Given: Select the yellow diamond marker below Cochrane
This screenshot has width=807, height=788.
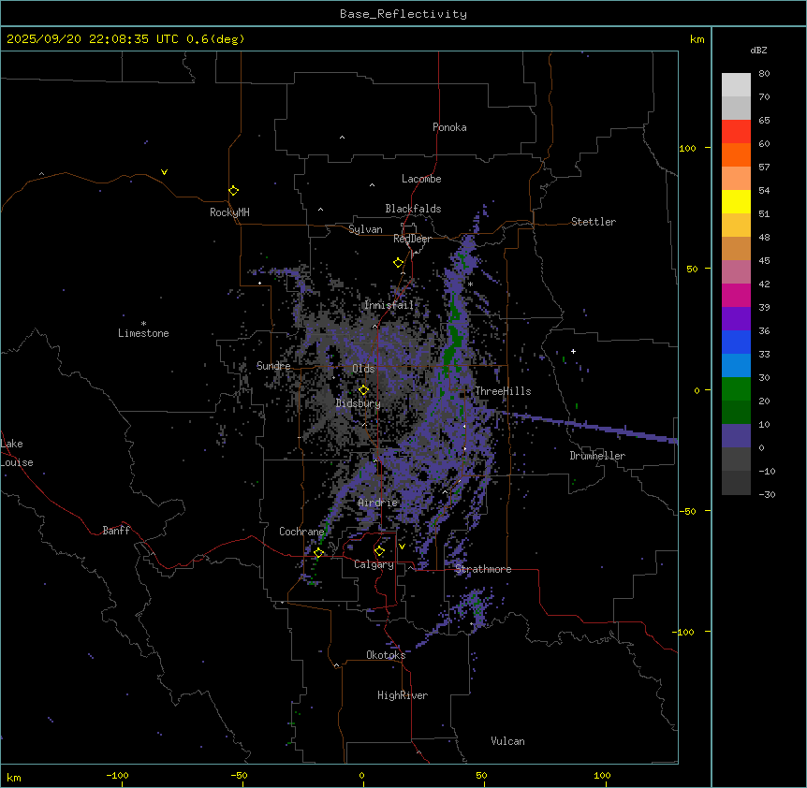Looking at the screenshot, I should (x=318, y=553).
